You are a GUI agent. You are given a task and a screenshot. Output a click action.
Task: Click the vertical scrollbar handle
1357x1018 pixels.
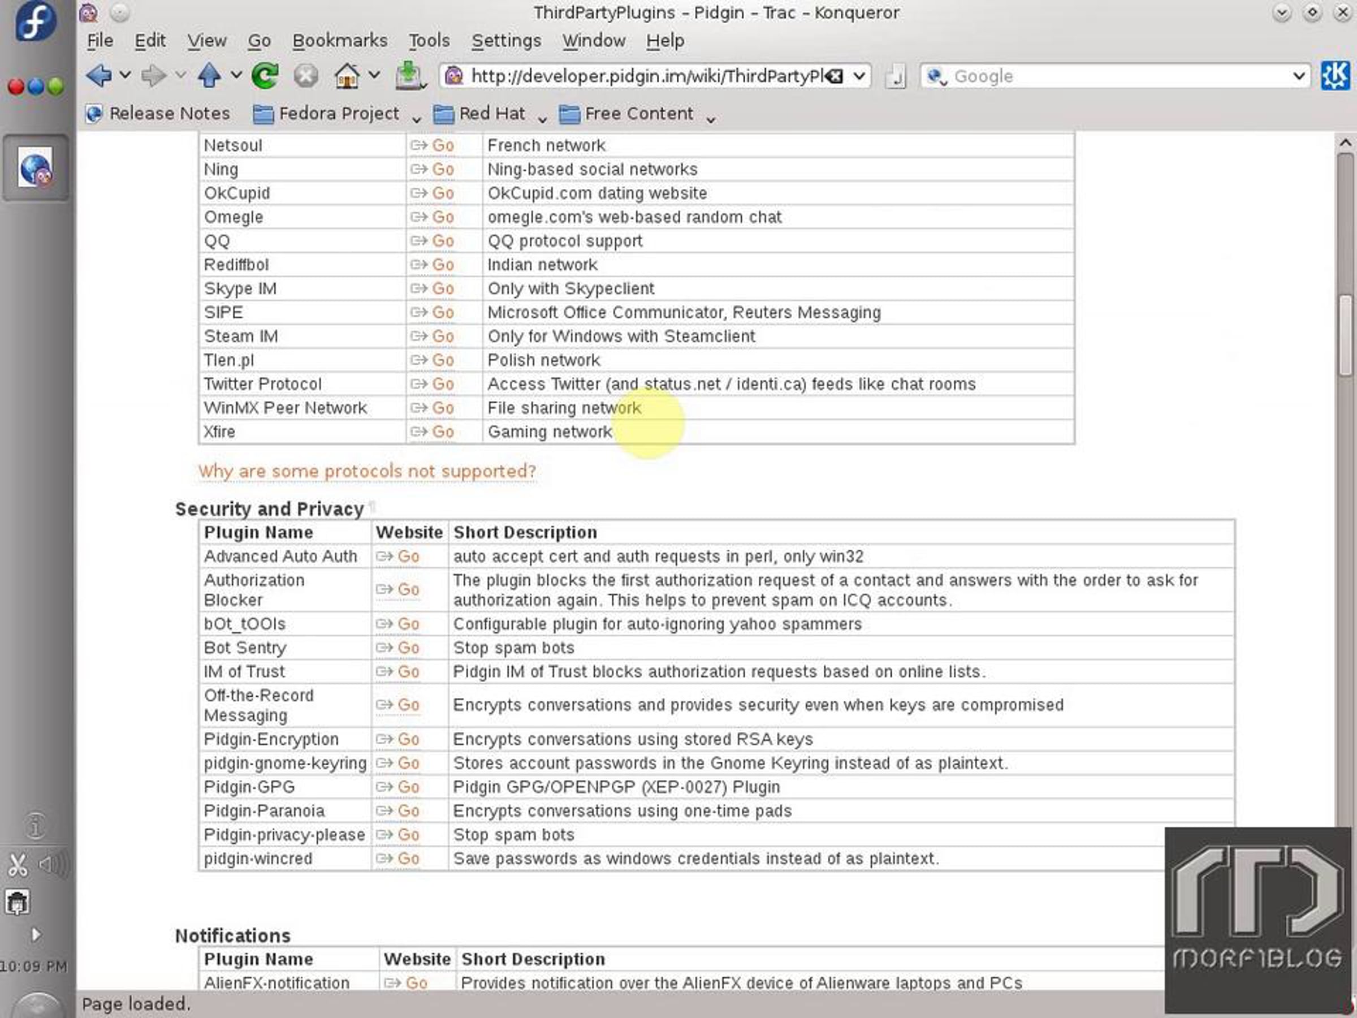tap(1345, 334)
